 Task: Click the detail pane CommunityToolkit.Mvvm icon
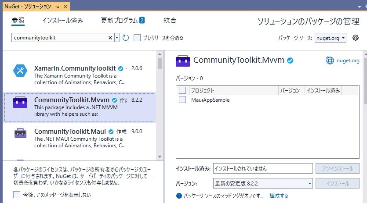click(183, 61)
